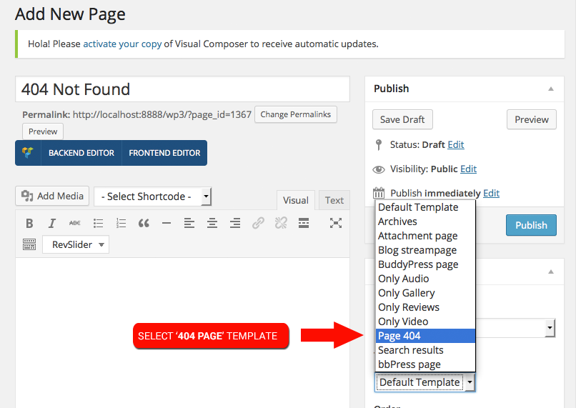The width and height of the screenshot is (576, 408).
Task: Click the page title input field
Action: coord(182,89)
